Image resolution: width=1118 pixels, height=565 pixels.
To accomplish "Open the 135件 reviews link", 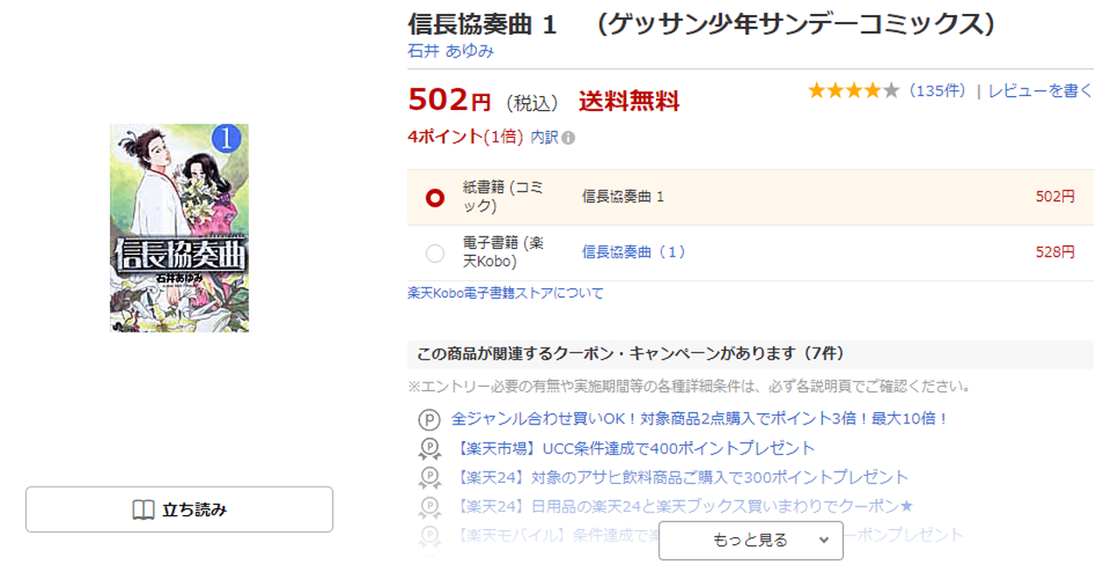I will [937, 91].
